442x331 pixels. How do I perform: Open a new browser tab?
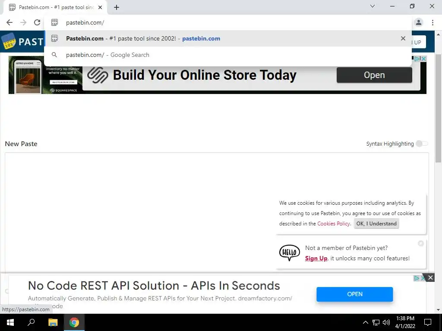(117, 7)
